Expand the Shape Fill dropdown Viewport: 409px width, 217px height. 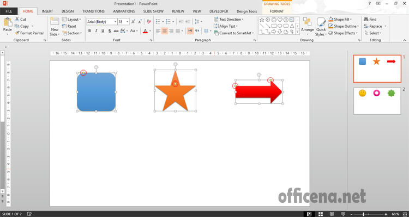(351, 19)
